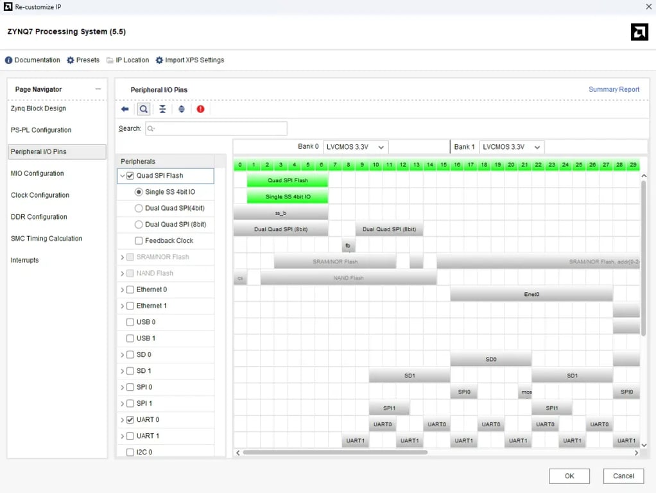Screen dimensions: 656x493
Task: Go to PS-PL Configuration page
Action: point(41,130)
